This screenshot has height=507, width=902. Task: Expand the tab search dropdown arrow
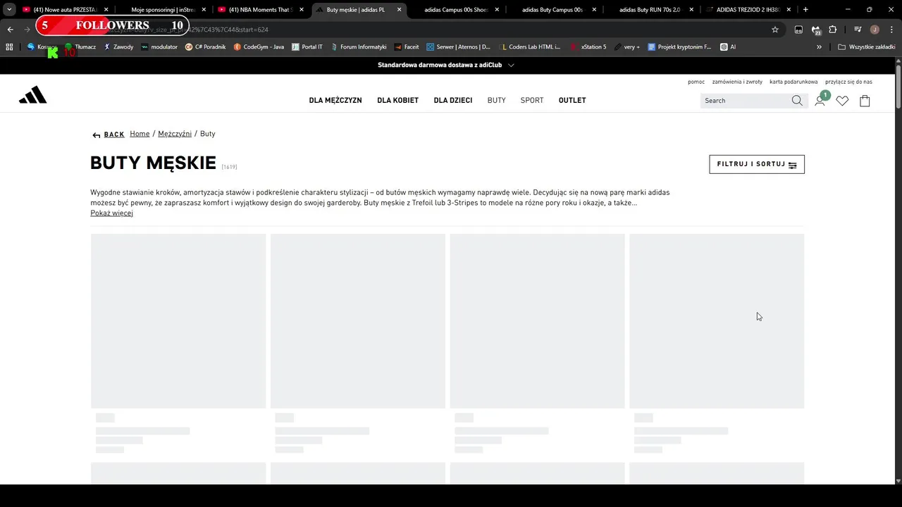(9, 10)
